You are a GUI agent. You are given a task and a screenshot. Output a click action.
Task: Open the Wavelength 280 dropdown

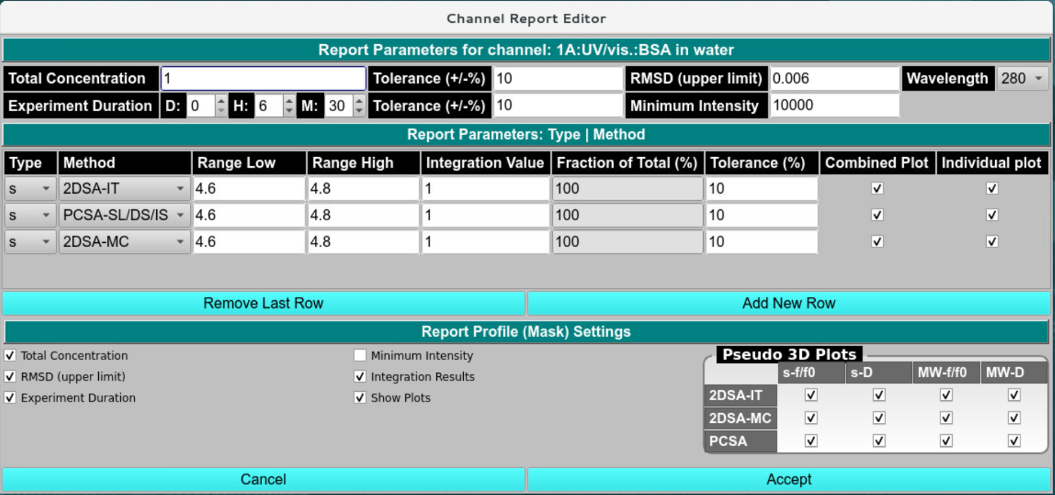point(1022,79)
